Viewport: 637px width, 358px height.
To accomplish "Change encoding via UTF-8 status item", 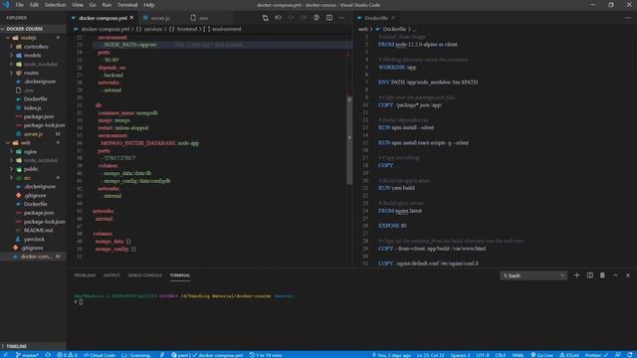I will coord(482,355).
